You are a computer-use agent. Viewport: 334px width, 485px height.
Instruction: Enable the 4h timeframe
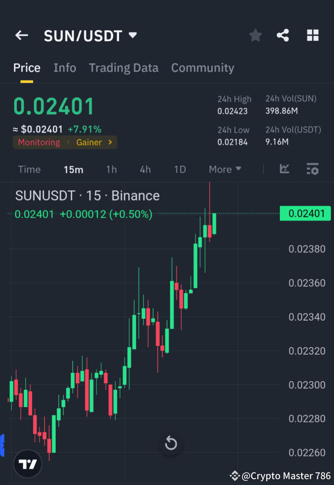(x=145, y=169)
